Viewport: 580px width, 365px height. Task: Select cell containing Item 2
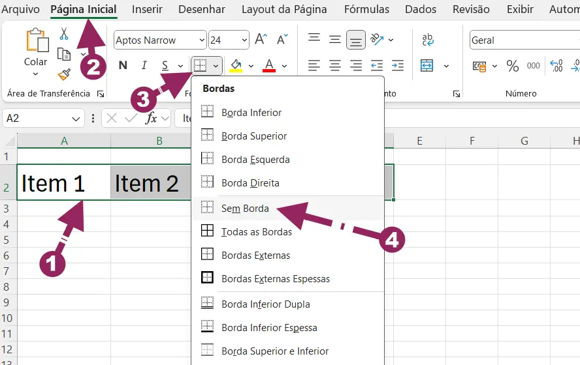(x=150, y=182)
